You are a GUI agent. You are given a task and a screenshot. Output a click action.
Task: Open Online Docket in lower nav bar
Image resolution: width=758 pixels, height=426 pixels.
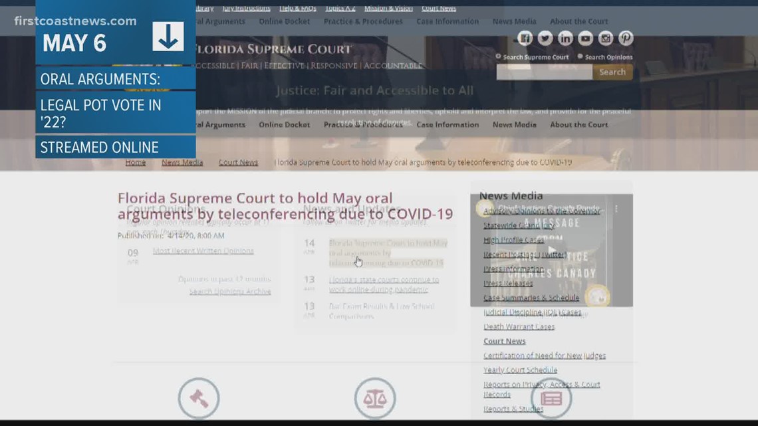[285, 125]
